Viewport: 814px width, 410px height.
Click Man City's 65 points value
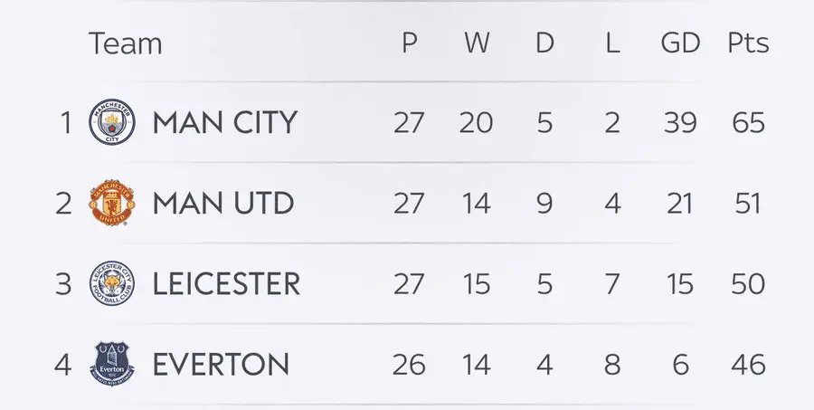pyautogui.click(x=747, y=122)
